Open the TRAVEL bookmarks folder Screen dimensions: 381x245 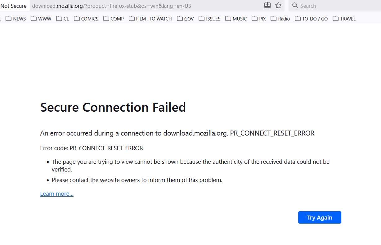click(344, 19)
